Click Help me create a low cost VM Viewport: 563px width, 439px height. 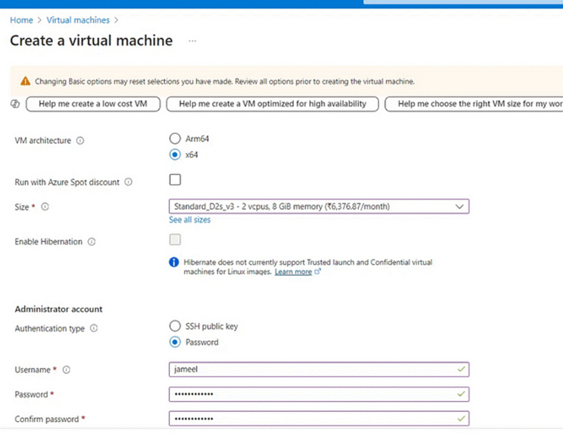pyautogui.click(x=93, y=104)
